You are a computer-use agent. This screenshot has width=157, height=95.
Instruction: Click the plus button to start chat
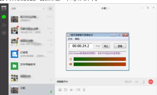point(50,9)
